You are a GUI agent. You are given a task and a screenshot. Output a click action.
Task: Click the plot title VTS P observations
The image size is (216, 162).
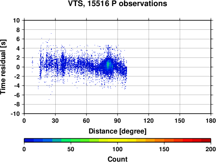118,3
